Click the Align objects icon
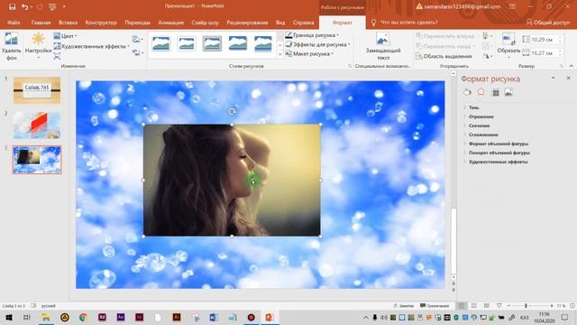 [x=487, y=36]
